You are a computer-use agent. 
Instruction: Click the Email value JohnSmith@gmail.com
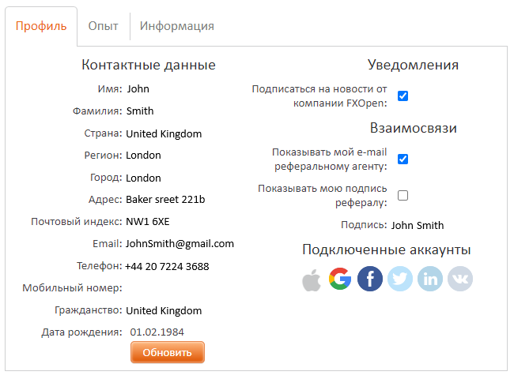(x=180, y=244)
